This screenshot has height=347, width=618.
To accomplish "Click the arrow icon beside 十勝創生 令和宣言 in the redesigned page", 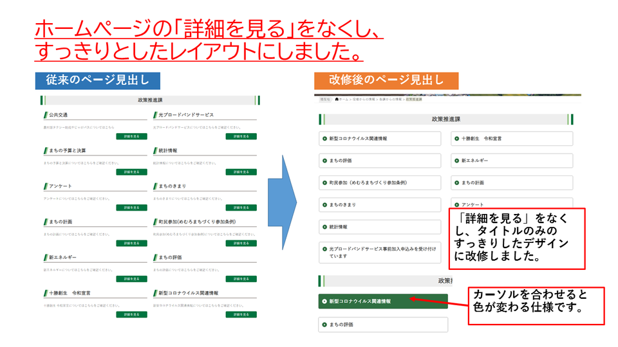I will [456, 139].
